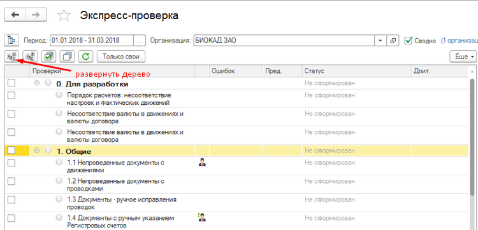Click the Только свои button
Image resolution: width=478 pixels, height=230 pixels.
pos(121,56)
